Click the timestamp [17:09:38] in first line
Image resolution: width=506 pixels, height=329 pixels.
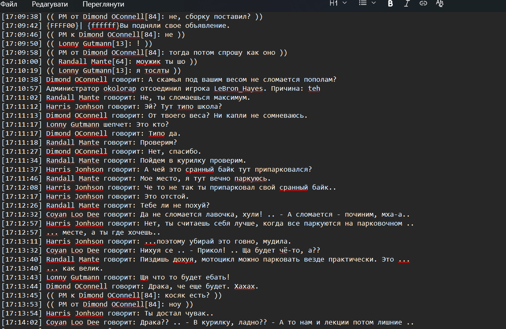pyautogui.click(x=22, y=17)
